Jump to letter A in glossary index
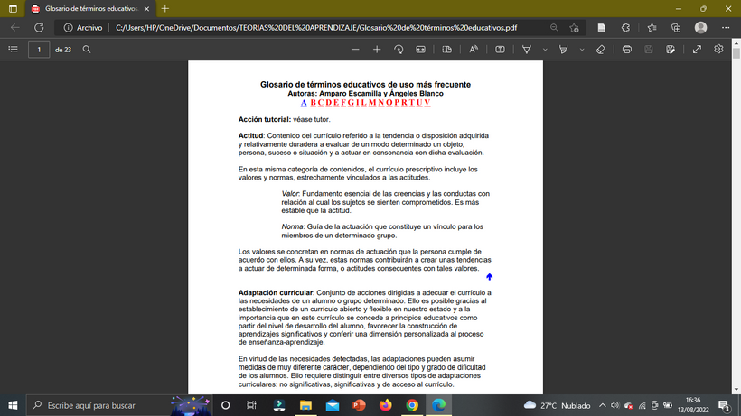The width and height of the screenshot is (741, 416). click(304, 102)
